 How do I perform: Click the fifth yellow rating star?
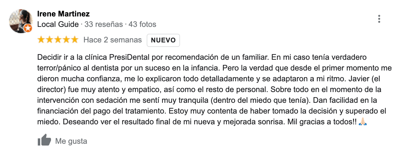74,40
